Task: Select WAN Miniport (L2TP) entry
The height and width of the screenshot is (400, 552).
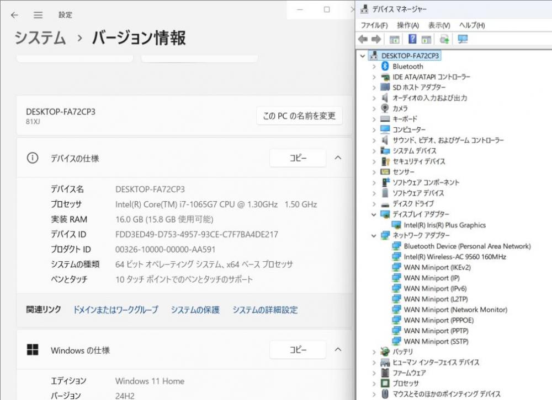Action: (436, 299)
